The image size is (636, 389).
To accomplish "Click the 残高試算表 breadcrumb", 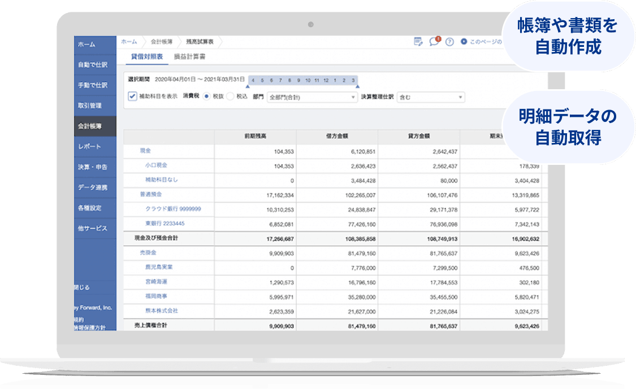I will pyautogui.click(x=200, y=42).
